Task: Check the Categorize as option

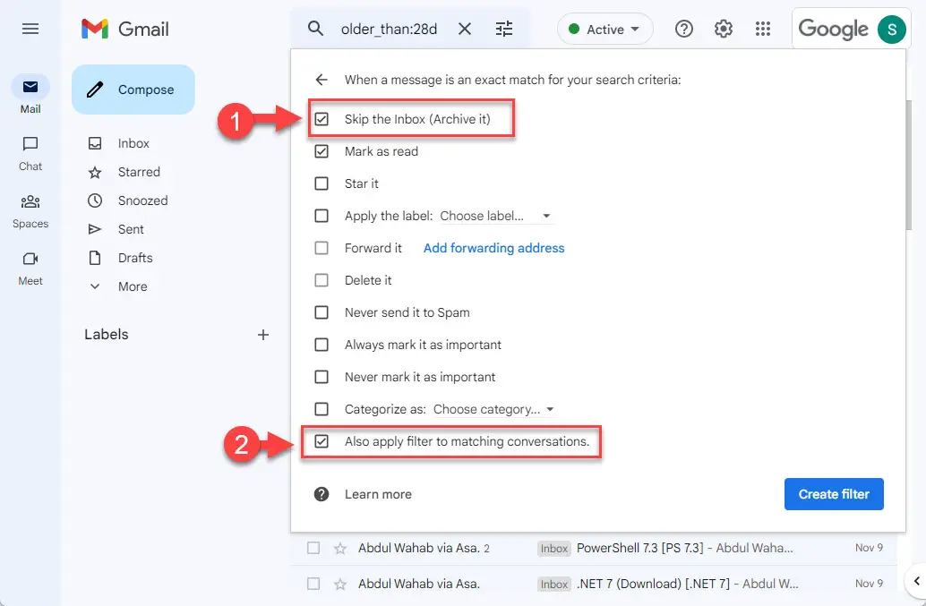Action: coord(322,409)
